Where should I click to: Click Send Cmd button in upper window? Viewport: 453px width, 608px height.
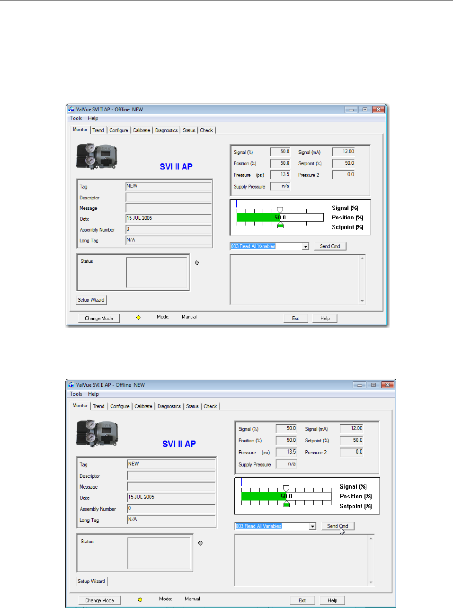[330, 246]
